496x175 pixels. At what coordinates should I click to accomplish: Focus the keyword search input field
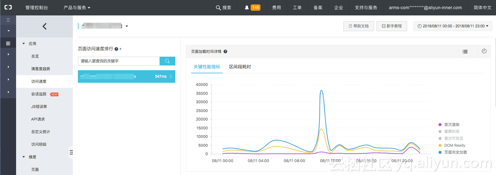click(x=119, y=61)
